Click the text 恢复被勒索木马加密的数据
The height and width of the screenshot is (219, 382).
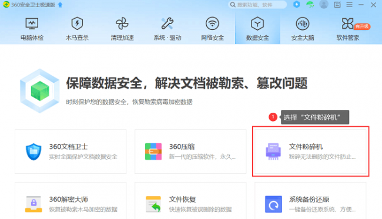83,209
